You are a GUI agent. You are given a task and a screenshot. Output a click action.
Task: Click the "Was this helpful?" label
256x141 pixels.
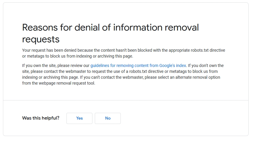41,118
